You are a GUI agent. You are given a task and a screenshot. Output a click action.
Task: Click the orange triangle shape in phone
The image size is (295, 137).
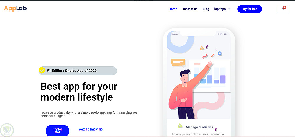point(202,48)
